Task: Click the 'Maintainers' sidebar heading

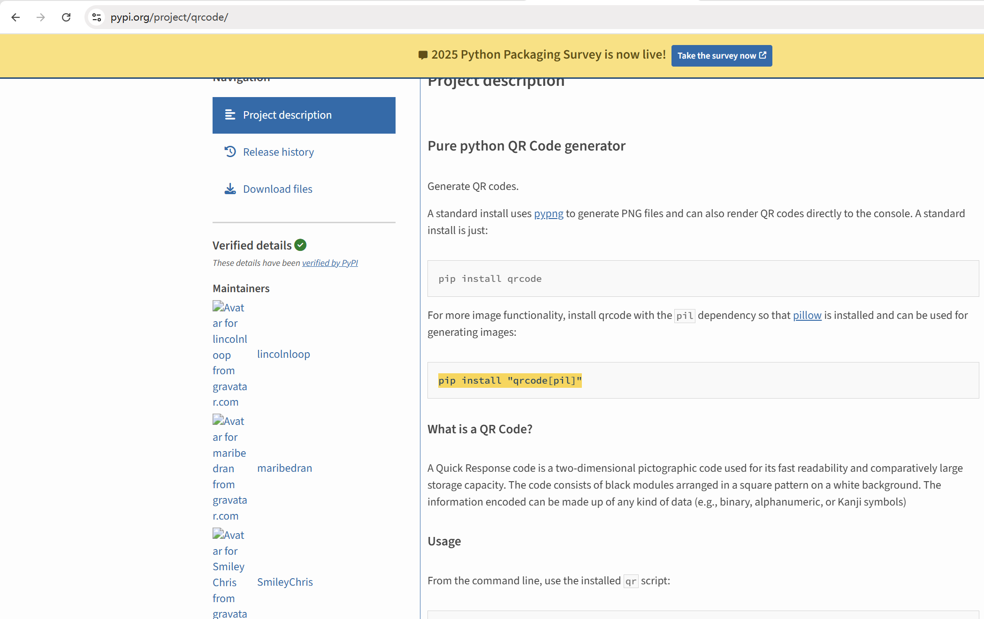Action: 241,288
